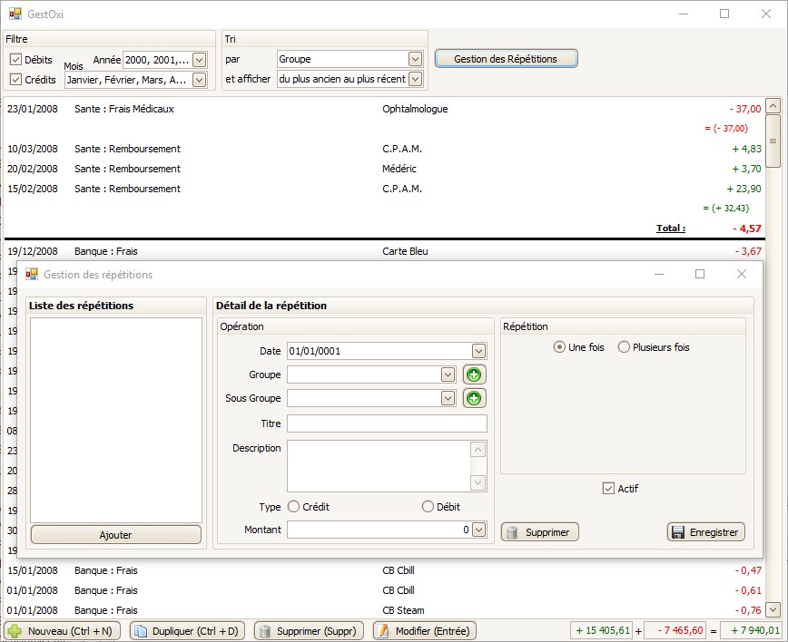Viewport: 788px width, 642px height.
Task: Click the Total : -4,57 amount
Action: pyautogui.click(x=747, y=229)
